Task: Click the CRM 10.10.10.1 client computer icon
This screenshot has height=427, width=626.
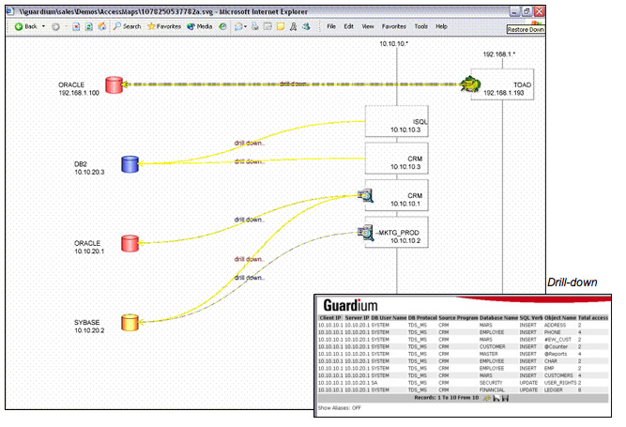Action: click(365, 195)
